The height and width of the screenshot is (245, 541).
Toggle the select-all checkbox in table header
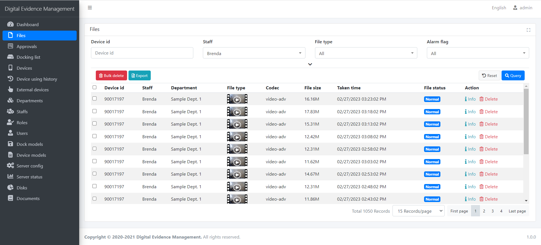[94, 87]
